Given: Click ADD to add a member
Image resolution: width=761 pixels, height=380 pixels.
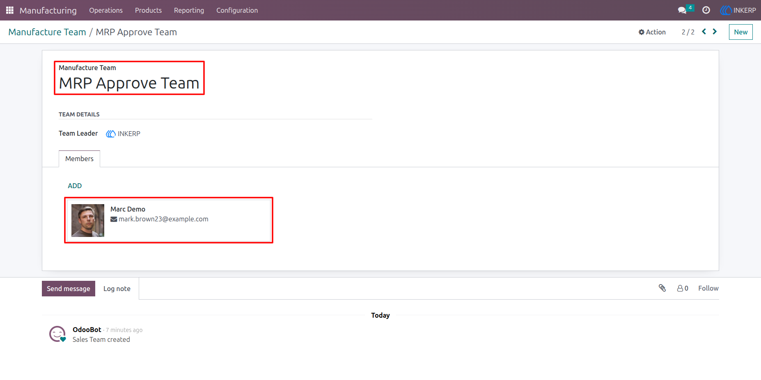Looking at the screenshot, I should click(75, 186).
